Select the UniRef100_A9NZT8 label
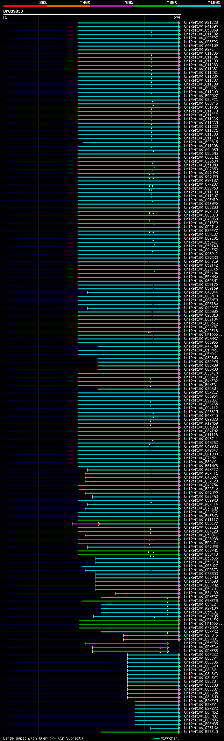Screen dimensions: 224x741 (201, 601)
